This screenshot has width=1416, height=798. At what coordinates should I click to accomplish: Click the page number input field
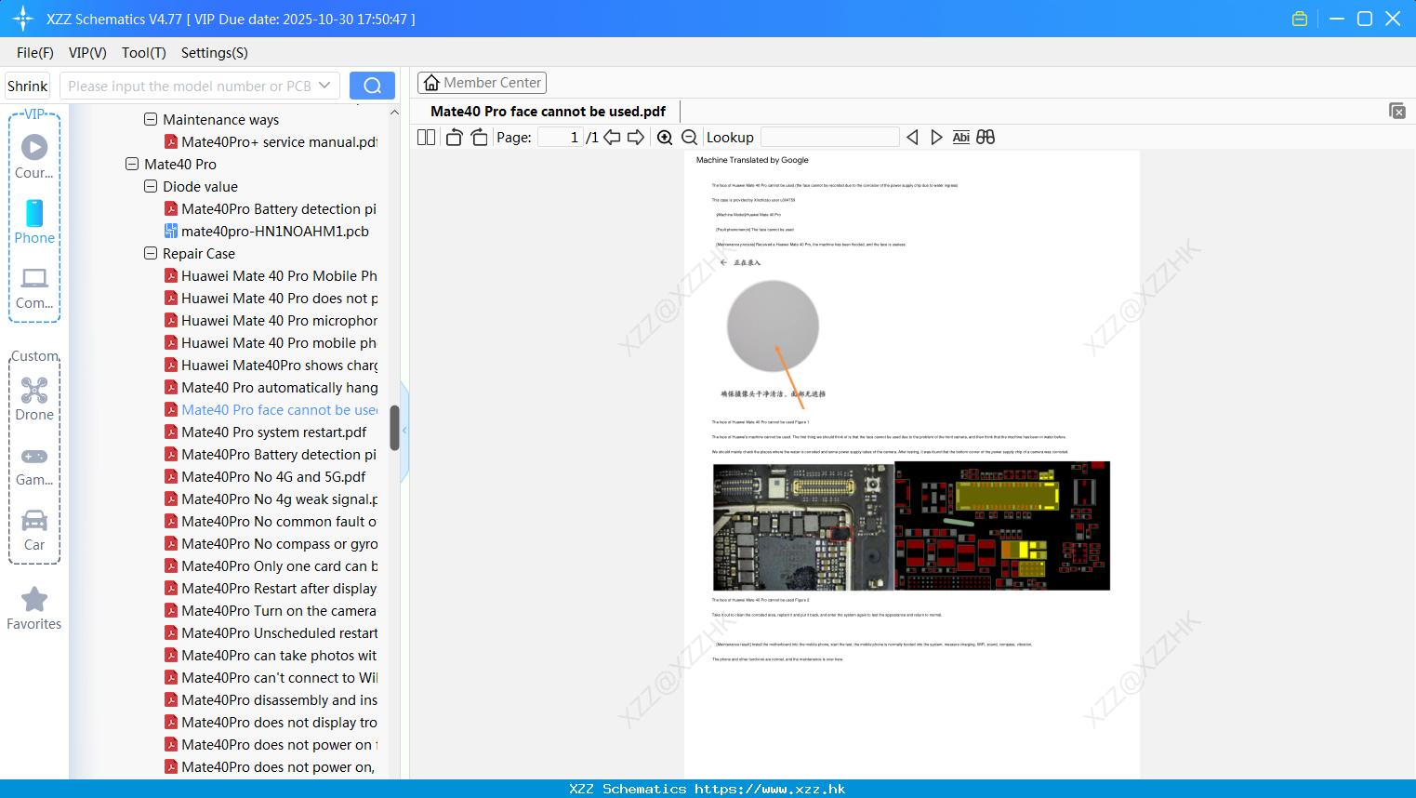point(561,138)
